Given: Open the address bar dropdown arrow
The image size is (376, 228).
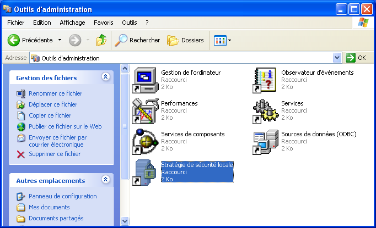Looking at the screenshot, I should [x=337, y=58].
